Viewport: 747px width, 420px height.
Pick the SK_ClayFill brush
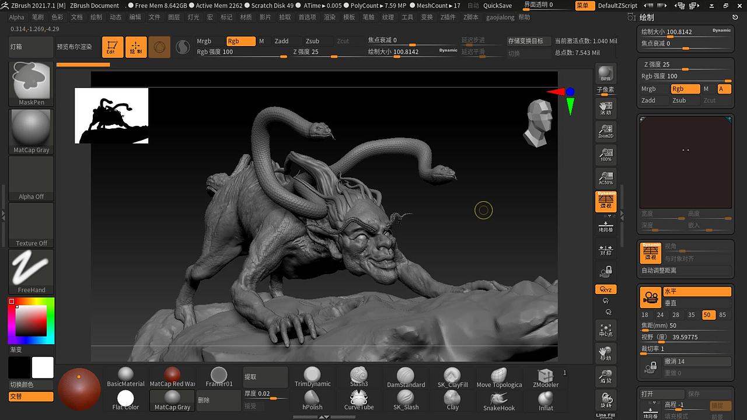point(452,377)
